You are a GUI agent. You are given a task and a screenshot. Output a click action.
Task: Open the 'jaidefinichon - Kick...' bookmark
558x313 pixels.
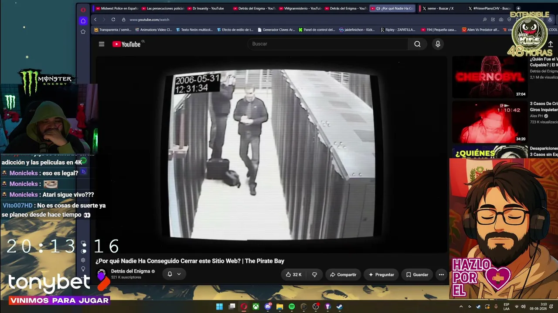[x=357, y=30]
